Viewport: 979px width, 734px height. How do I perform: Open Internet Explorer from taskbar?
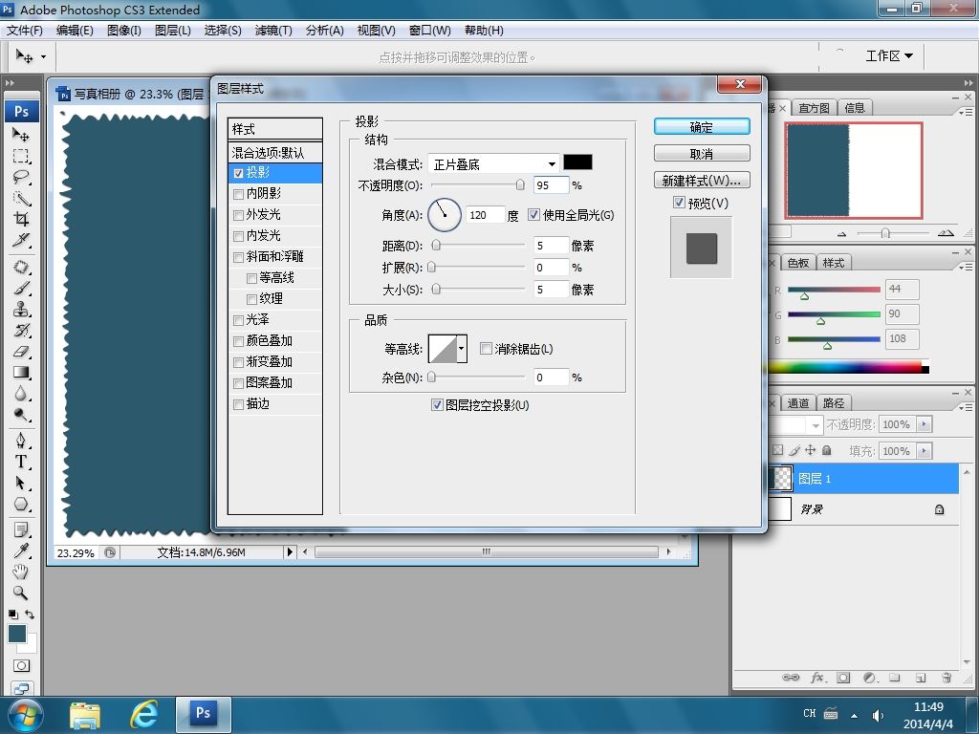[143, 714]
